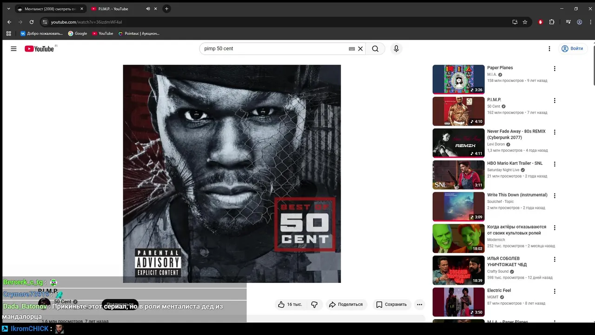The width and height of the screenshot is (595, 335).
Task: Click the address bar URL
Action: point(86,22)
